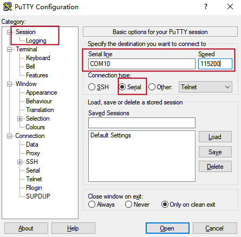The height and width of the screenshot is (237, 241).
Task: Expand the SSH tree node under Connection
Action: coord(19,162)
